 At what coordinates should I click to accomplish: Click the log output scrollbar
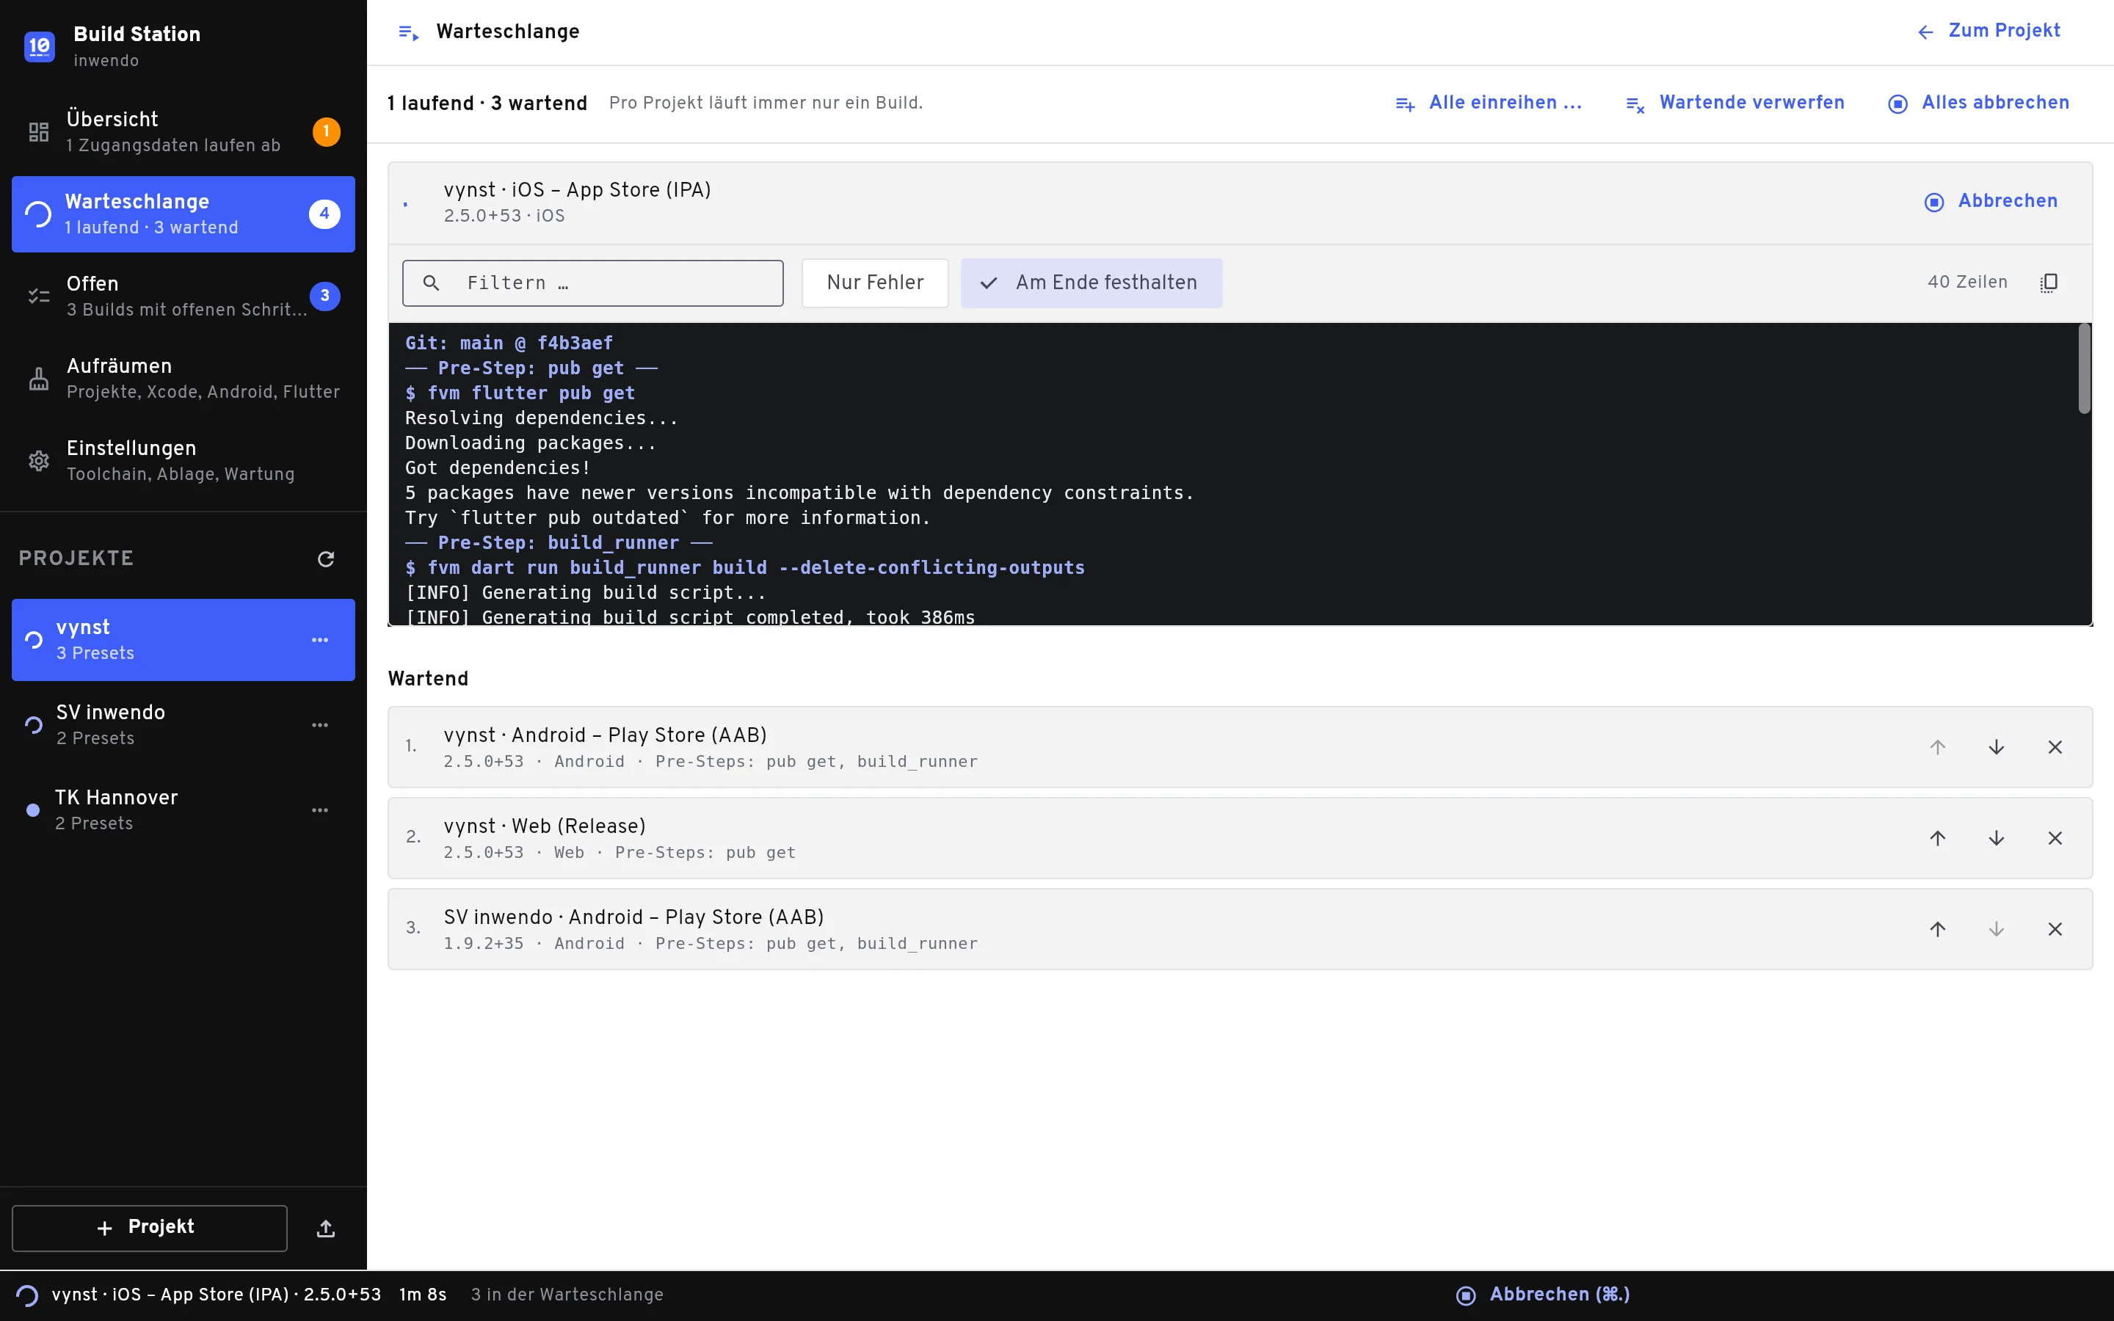2085,368
